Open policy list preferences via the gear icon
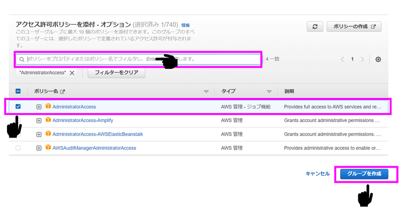402x211 pixels. tap(378, 59)
